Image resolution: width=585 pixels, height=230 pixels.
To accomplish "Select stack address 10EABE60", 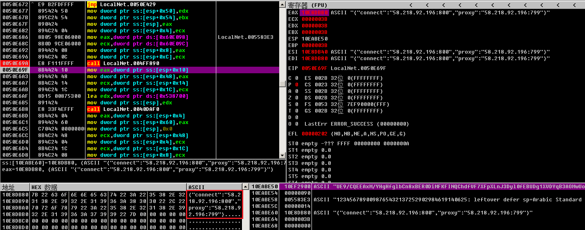I will [x=264, y=212].
